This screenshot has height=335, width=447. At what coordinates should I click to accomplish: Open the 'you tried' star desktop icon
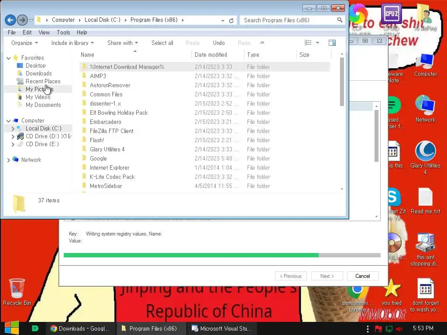tap(392, 292)
